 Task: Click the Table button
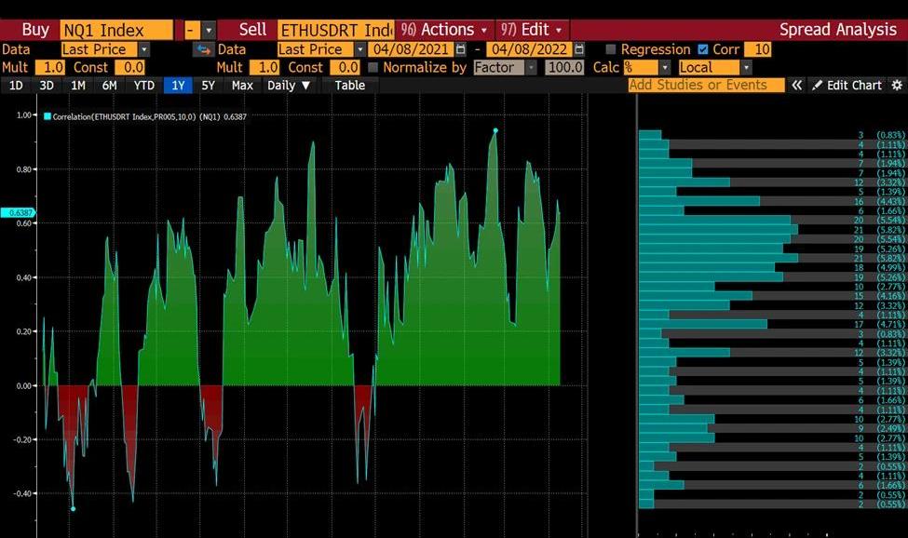point(350,85)
